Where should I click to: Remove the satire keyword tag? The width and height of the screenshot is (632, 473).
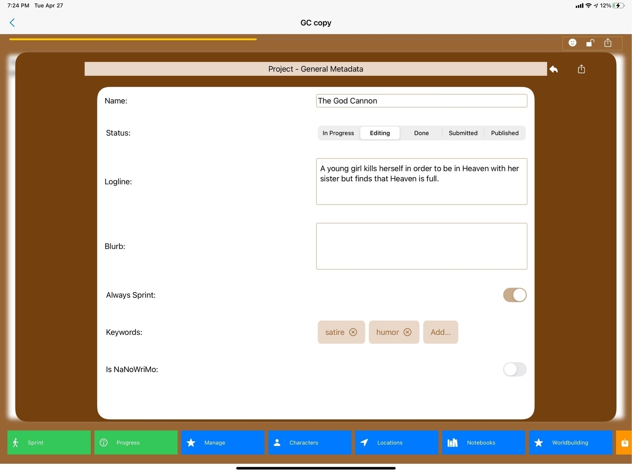point(353,332)
